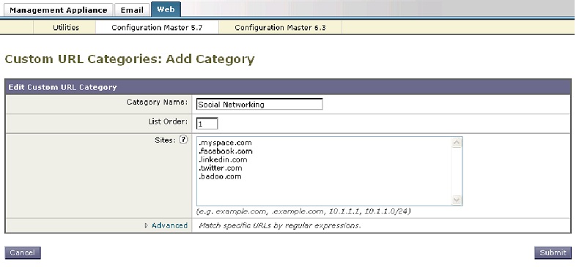
Task: Switch to the Management Appliance tab
Action: click(x=59, y=10)
